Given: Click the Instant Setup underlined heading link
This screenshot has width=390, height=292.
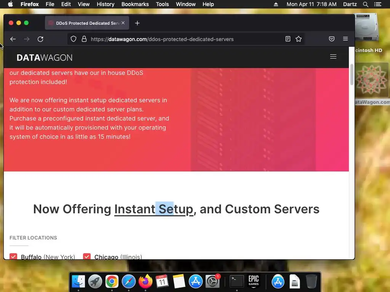Looking at the screenshot, I should 154,209.
